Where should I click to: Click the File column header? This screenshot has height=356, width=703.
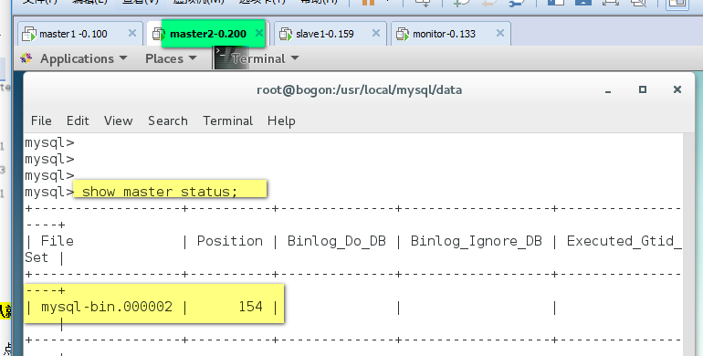[57, 241]
